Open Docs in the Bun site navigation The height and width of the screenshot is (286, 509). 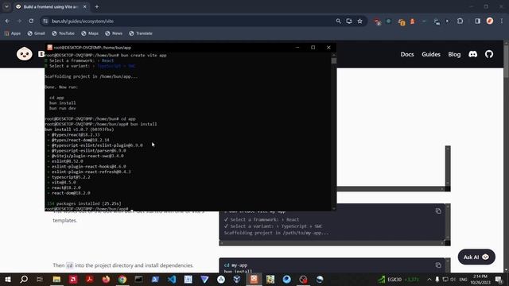pos(407,55)
